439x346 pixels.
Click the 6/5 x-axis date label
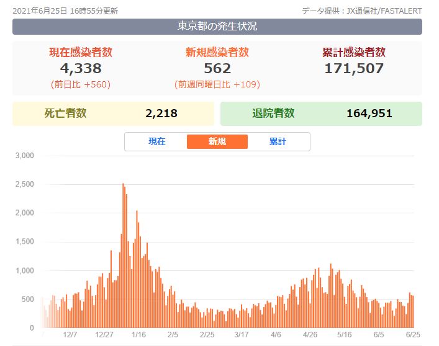[379, 335]
